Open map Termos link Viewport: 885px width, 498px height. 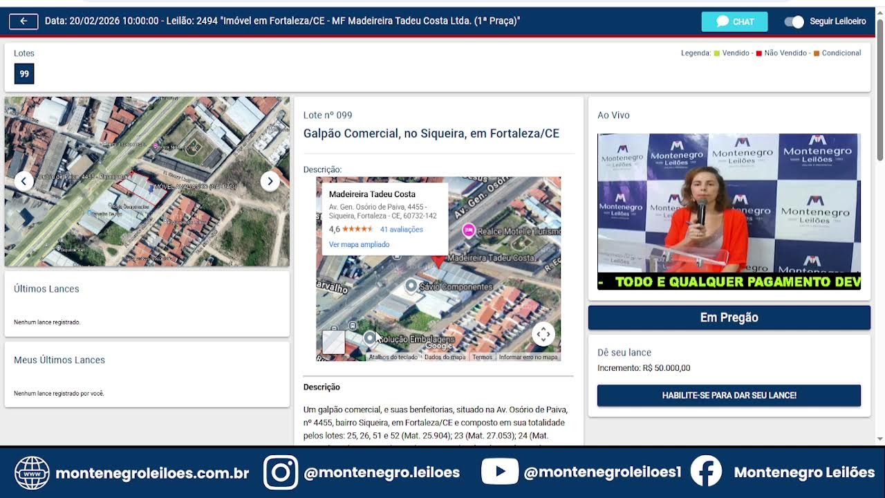tap(482, 357)
